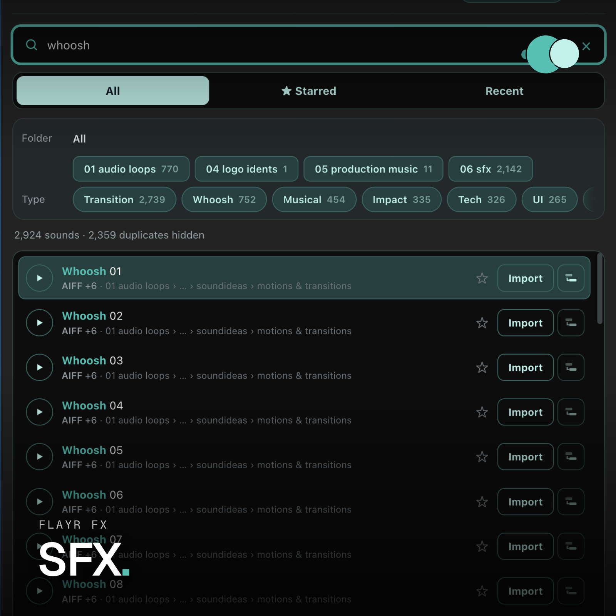This screenshot has height=616, width=616.
Task: Add Whoosh 03 to timeline icon
Action: (571, 367)
